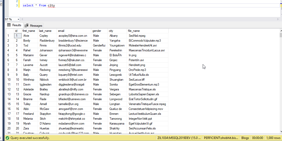282x141 pixels.
Task: Click 00:00:00 elapsed time in status bar
Action: coord(258,138)
